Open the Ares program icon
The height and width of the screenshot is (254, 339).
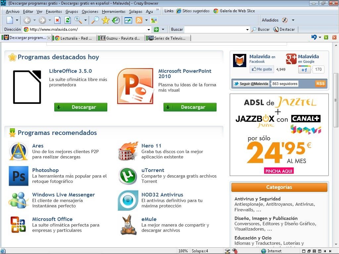point(19,151)
